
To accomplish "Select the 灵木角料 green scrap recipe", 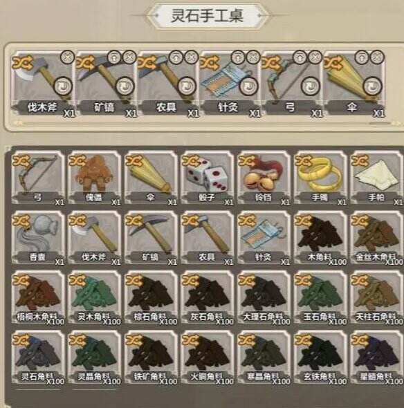I will click(x=94, y=298).
